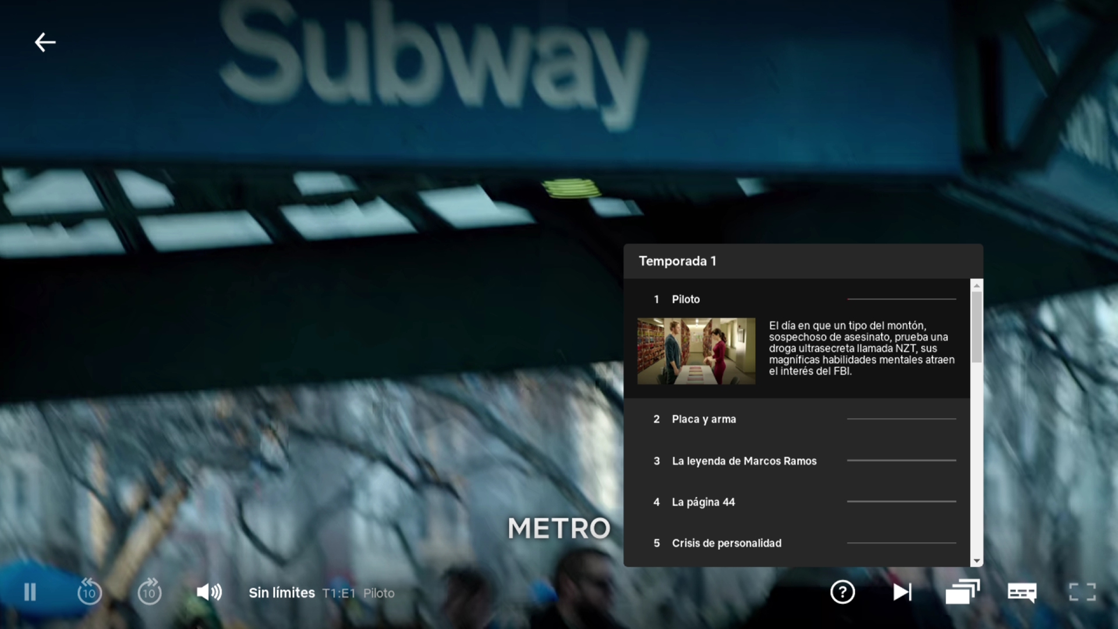1118x629 pixels.
Task: Click the episode list scroll up arrow
Action: [x=977, y=285]
